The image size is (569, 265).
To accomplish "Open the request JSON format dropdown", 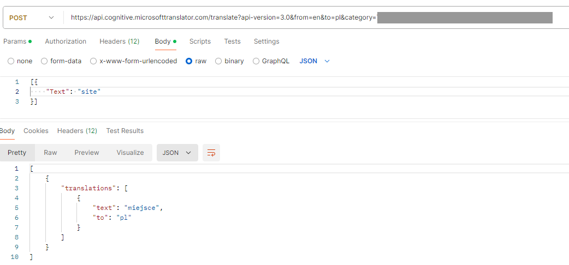I will coord(314,61).
